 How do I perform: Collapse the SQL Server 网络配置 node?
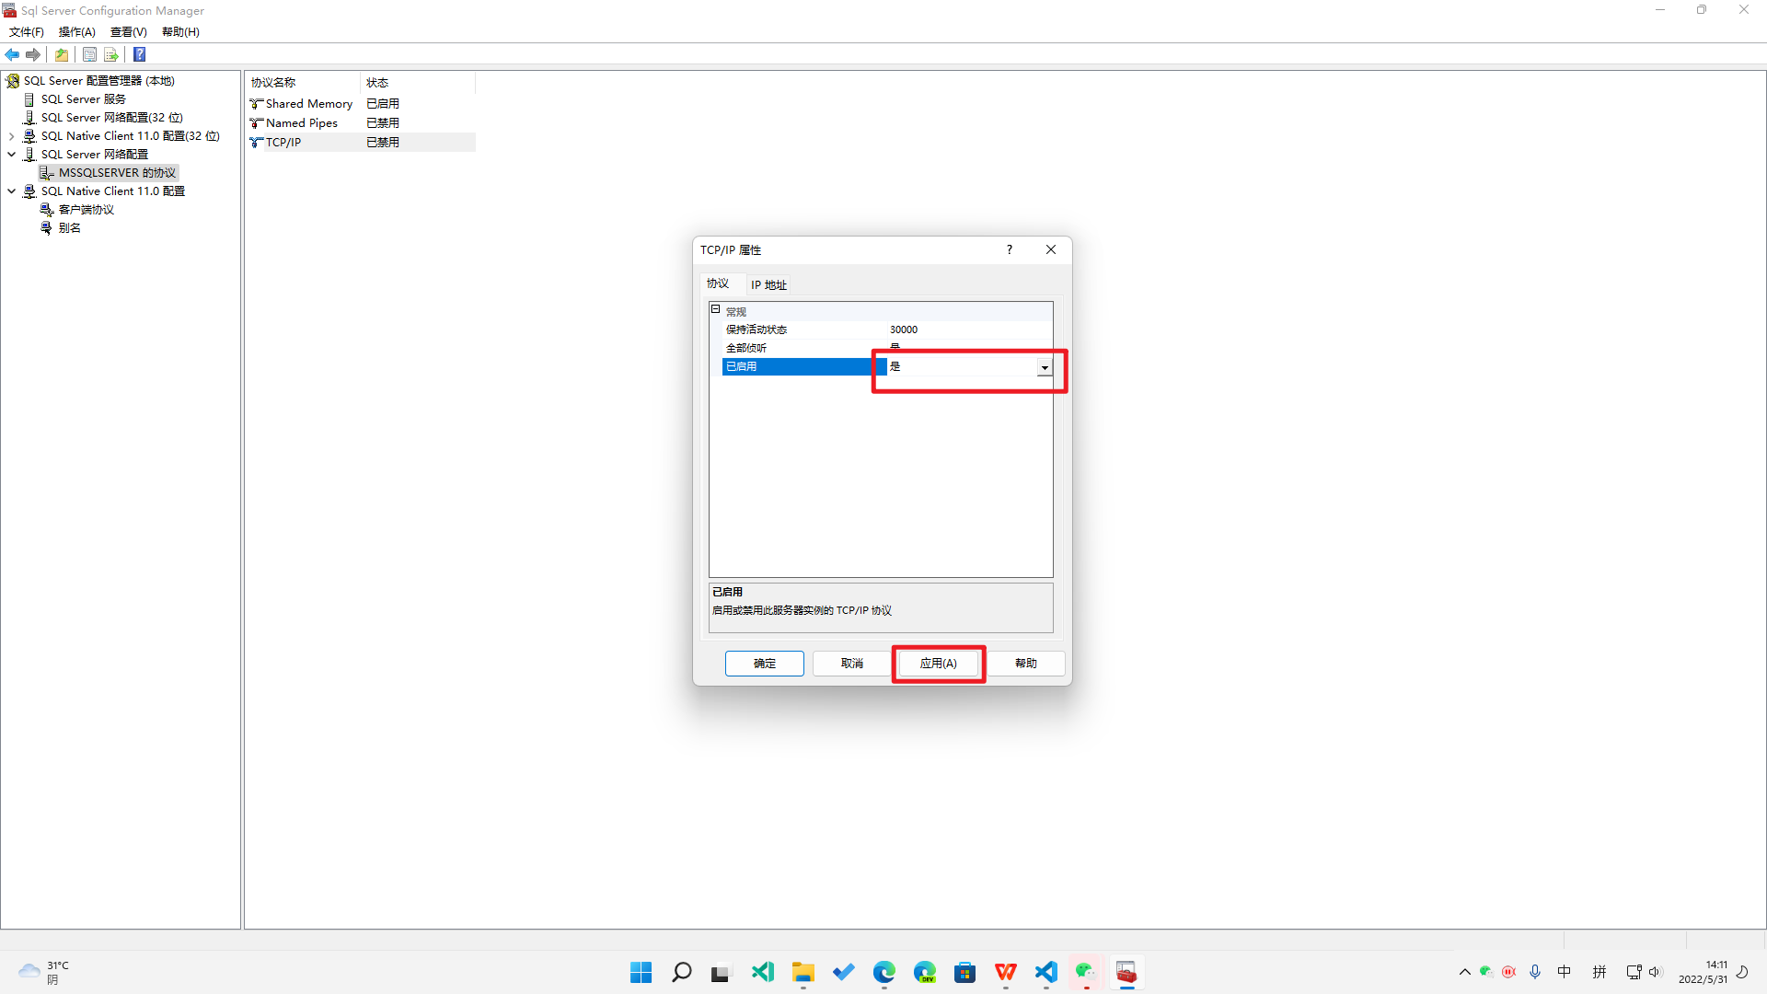pos(12,155)
